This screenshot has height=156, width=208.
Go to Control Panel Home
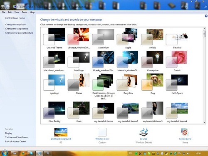click(15, 18)
